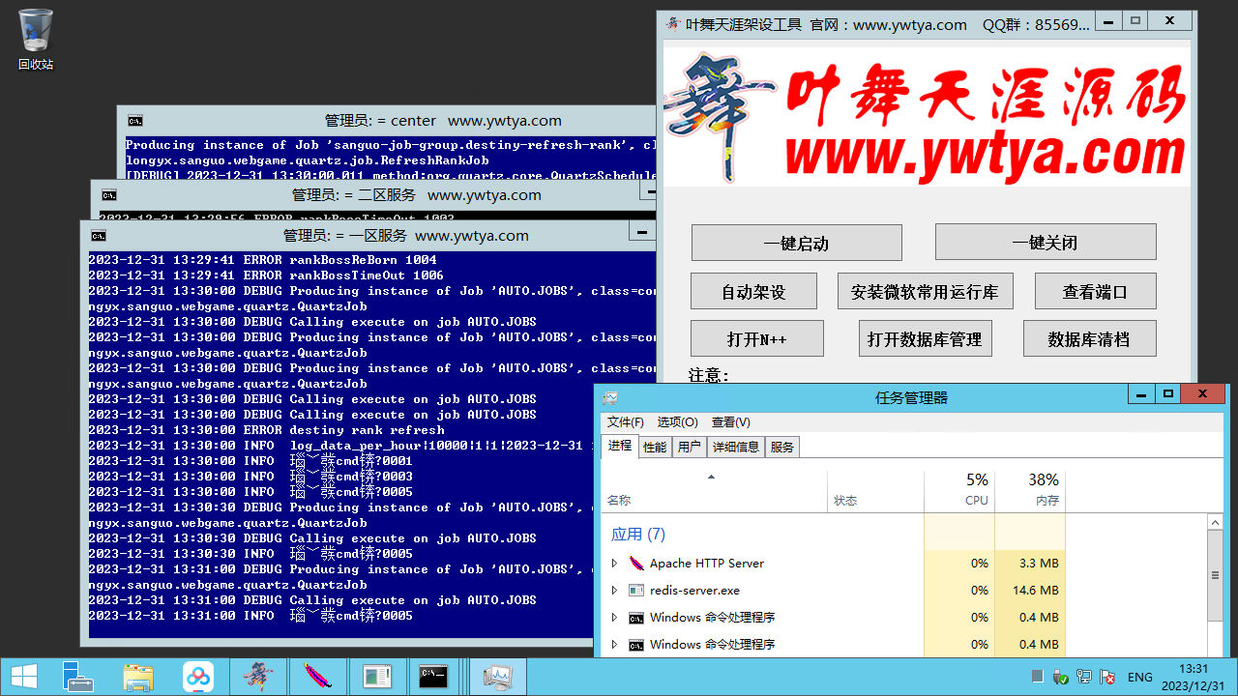Click the ENG input language indicator

(1140, 677)
